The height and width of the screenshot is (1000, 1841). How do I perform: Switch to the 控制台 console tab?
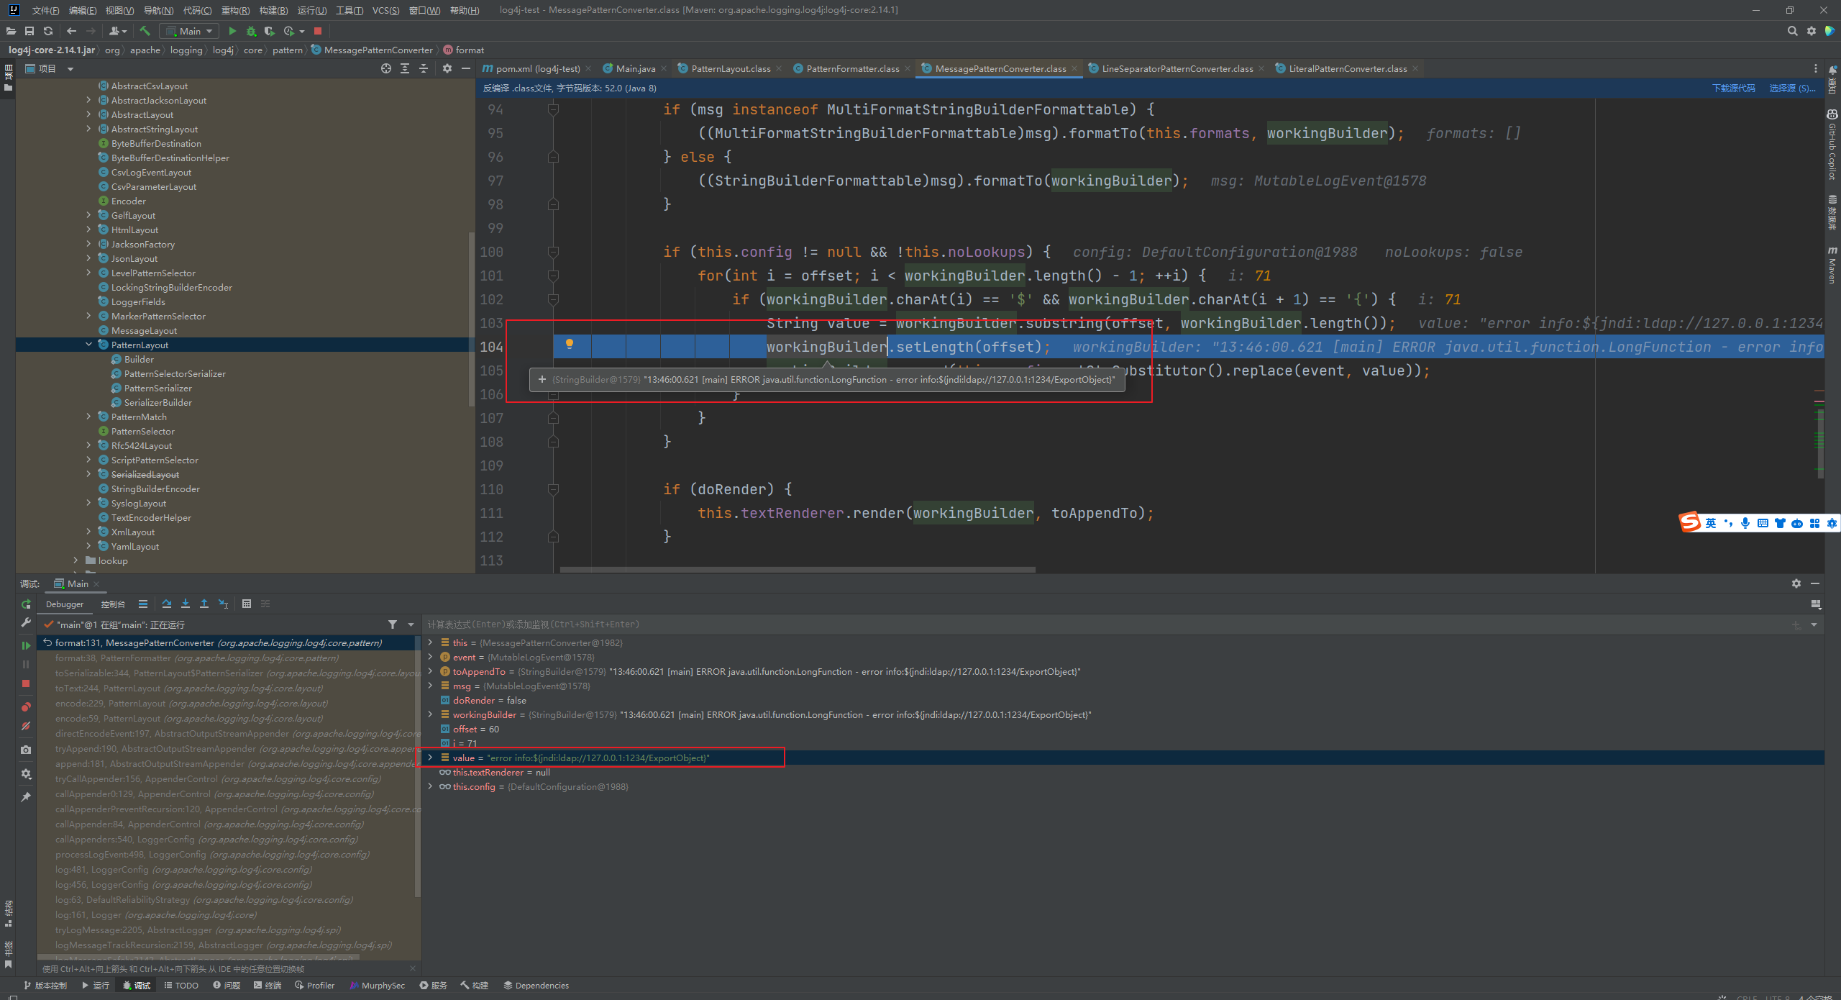point(113,604)
